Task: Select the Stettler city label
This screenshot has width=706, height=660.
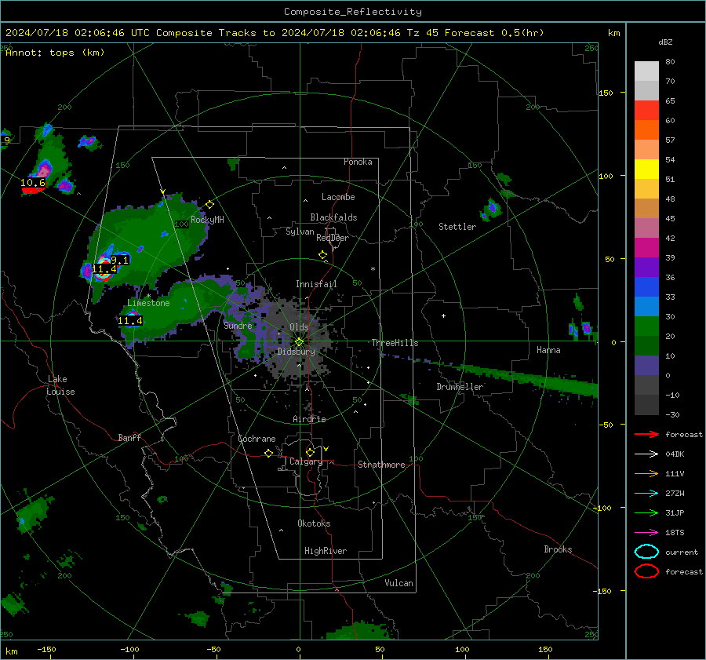Action: pos(457,227)
